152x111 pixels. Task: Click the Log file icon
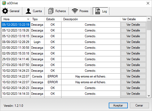point(98,11)
